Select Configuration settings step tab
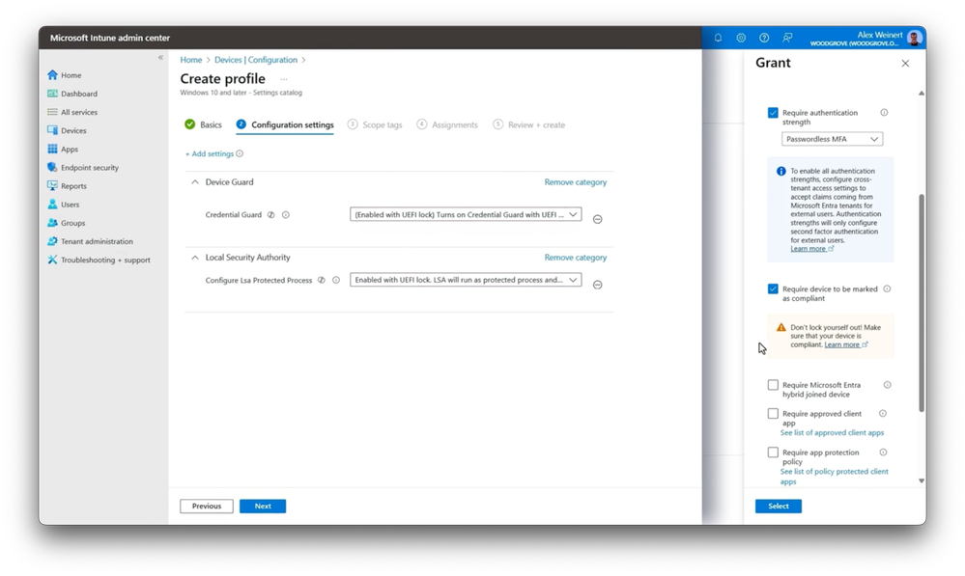 coord(285,124)
